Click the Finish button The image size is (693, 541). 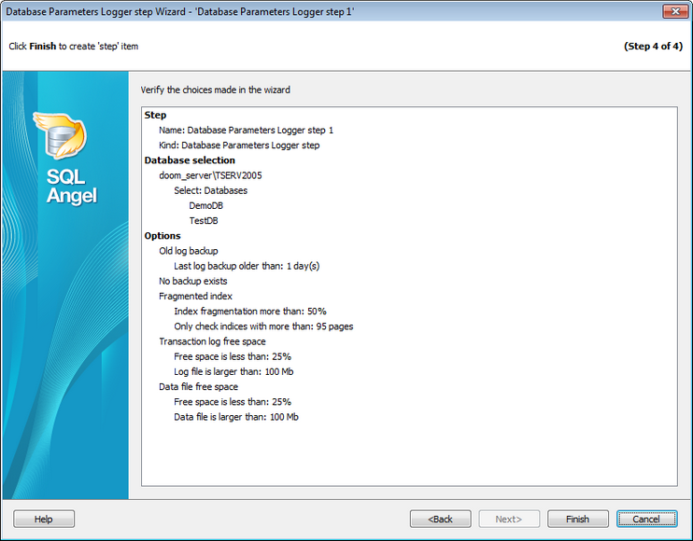pos(577,519)
